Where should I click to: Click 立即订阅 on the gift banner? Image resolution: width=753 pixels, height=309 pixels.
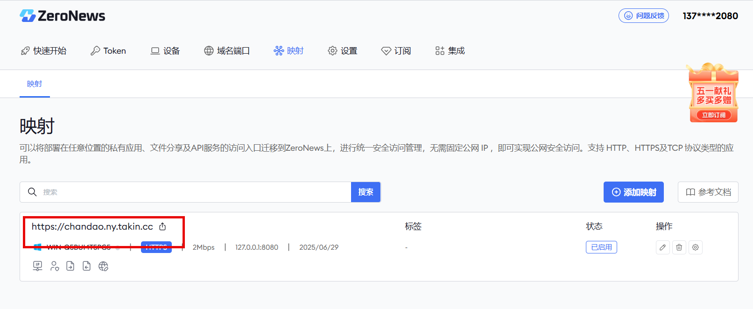click(x=714, y=115)
